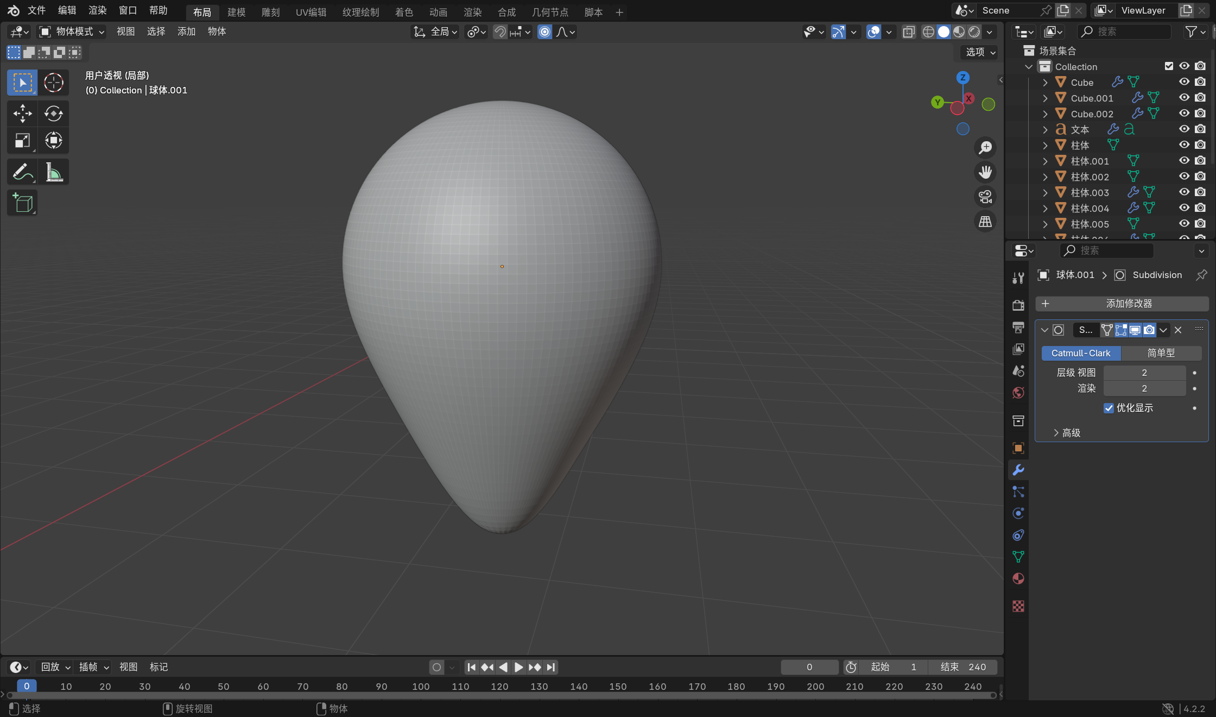This screenshot has height=717, width=1216.
Task: Hide Cube.001 with its eye icon
Action: [1184, 98]
